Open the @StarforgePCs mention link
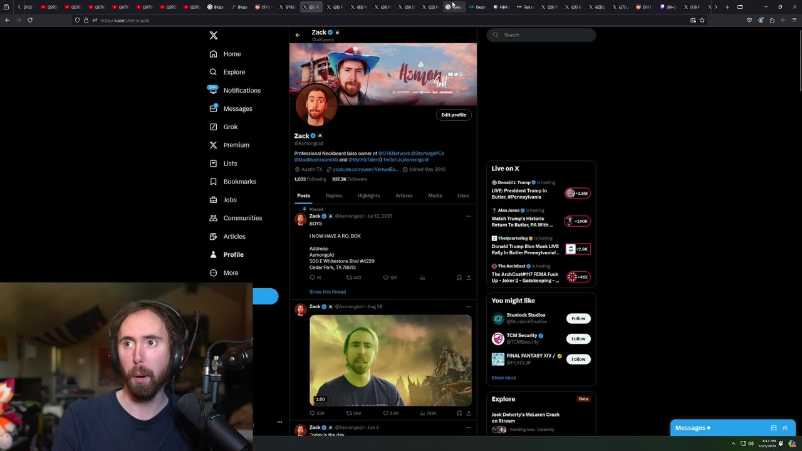Image resolution: width=802 pixels, height=451 pixels. 428,153
